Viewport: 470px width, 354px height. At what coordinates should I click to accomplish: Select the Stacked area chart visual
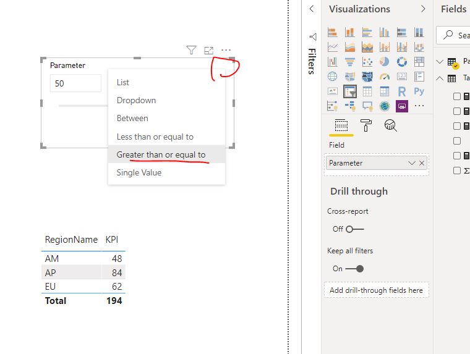pyautogui.click(x=367, y=47)
